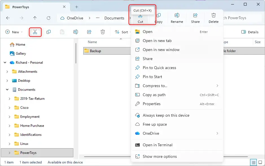Image resolution: width=265 pixels, height=166 pixels.
Task: Select Copy as path
Action: pos(177,95)
